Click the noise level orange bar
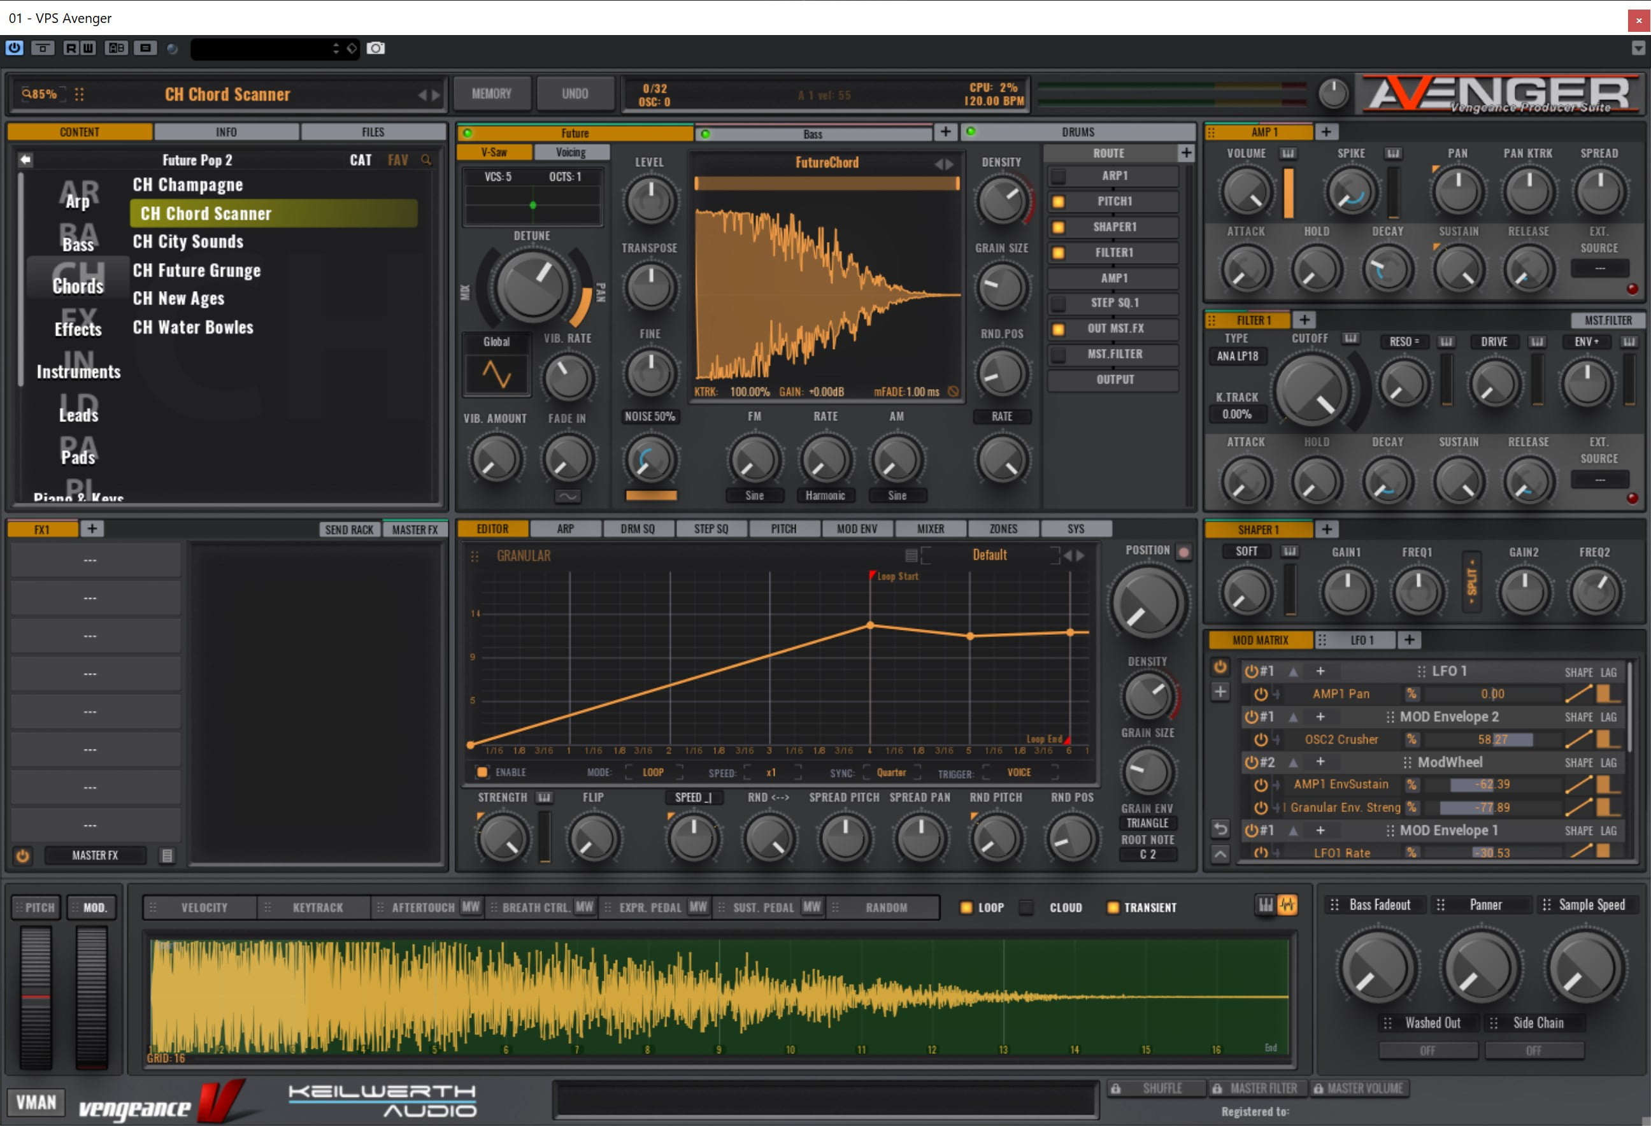This screenshot has width=1651, height=1126. click(651, 496)
